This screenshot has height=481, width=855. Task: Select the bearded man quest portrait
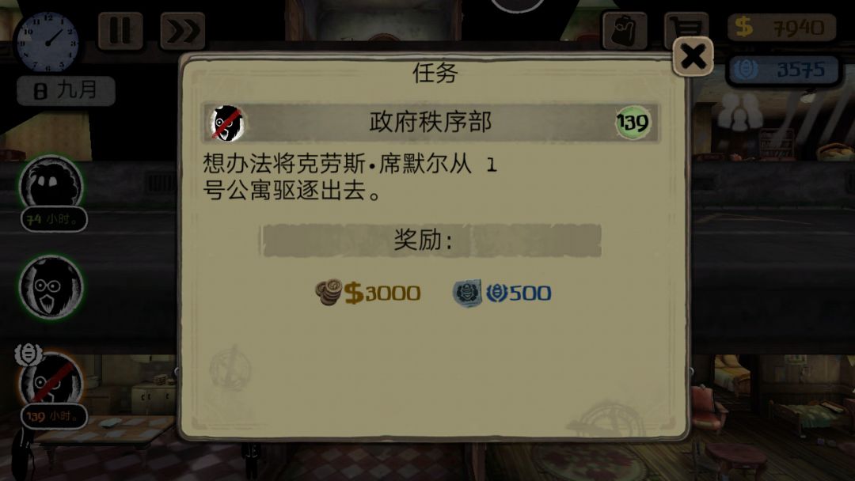(51, 286)
